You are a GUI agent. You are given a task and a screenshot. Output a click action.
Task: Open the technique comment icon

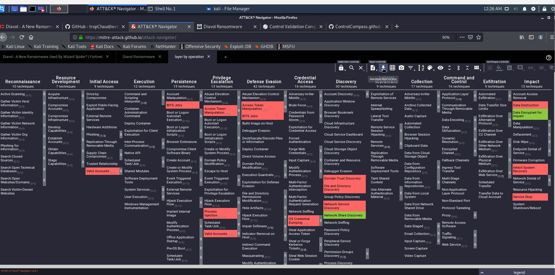[520, 68]
